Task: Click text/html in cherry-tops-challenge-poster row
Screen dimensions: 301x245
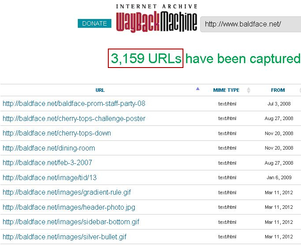Action: point(227,118)
